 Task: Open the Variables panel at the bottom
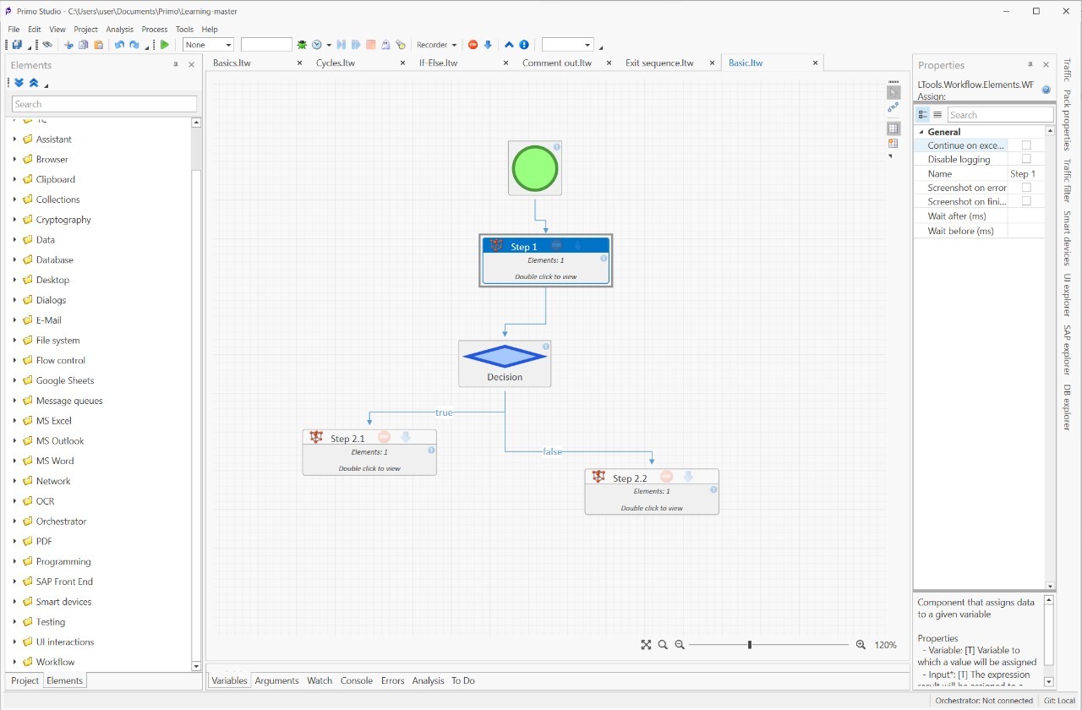pyautogui.click(x=229, y=680)
